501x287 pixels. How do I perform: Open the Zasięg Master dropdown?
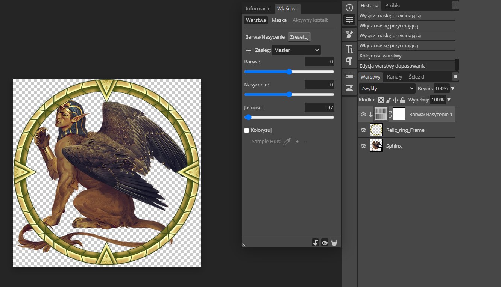point(296,50)
